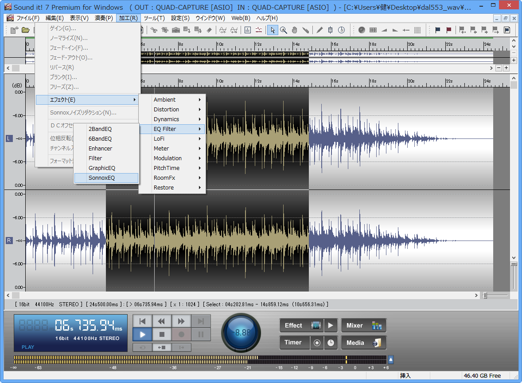The height and width of the screenshot is (383, 522).
Task: Click the fast rewind transport button
Action: (x=162, y=321)
